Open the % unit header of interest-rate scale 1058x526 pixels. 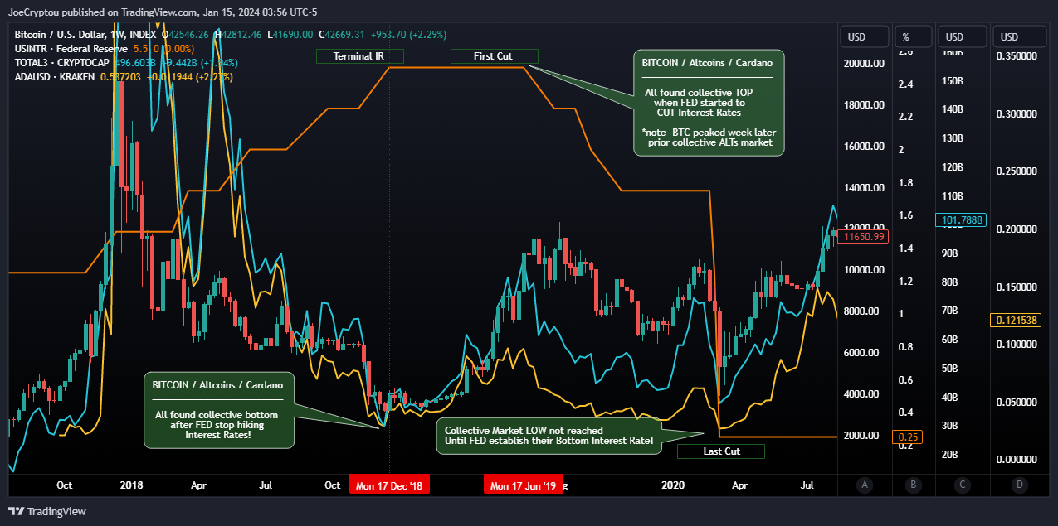[913, 36]
